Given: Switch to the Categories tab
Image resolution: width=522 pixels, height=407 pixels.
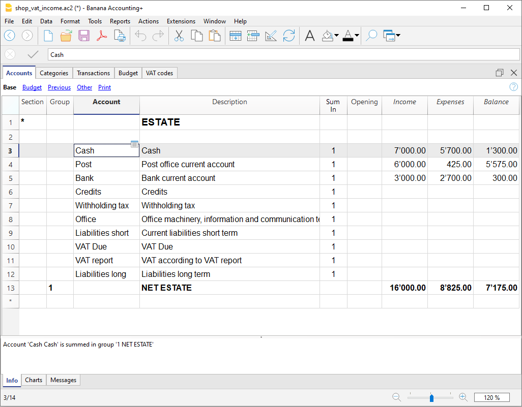Looking at the screenshot, I should [x=54, y=73].
